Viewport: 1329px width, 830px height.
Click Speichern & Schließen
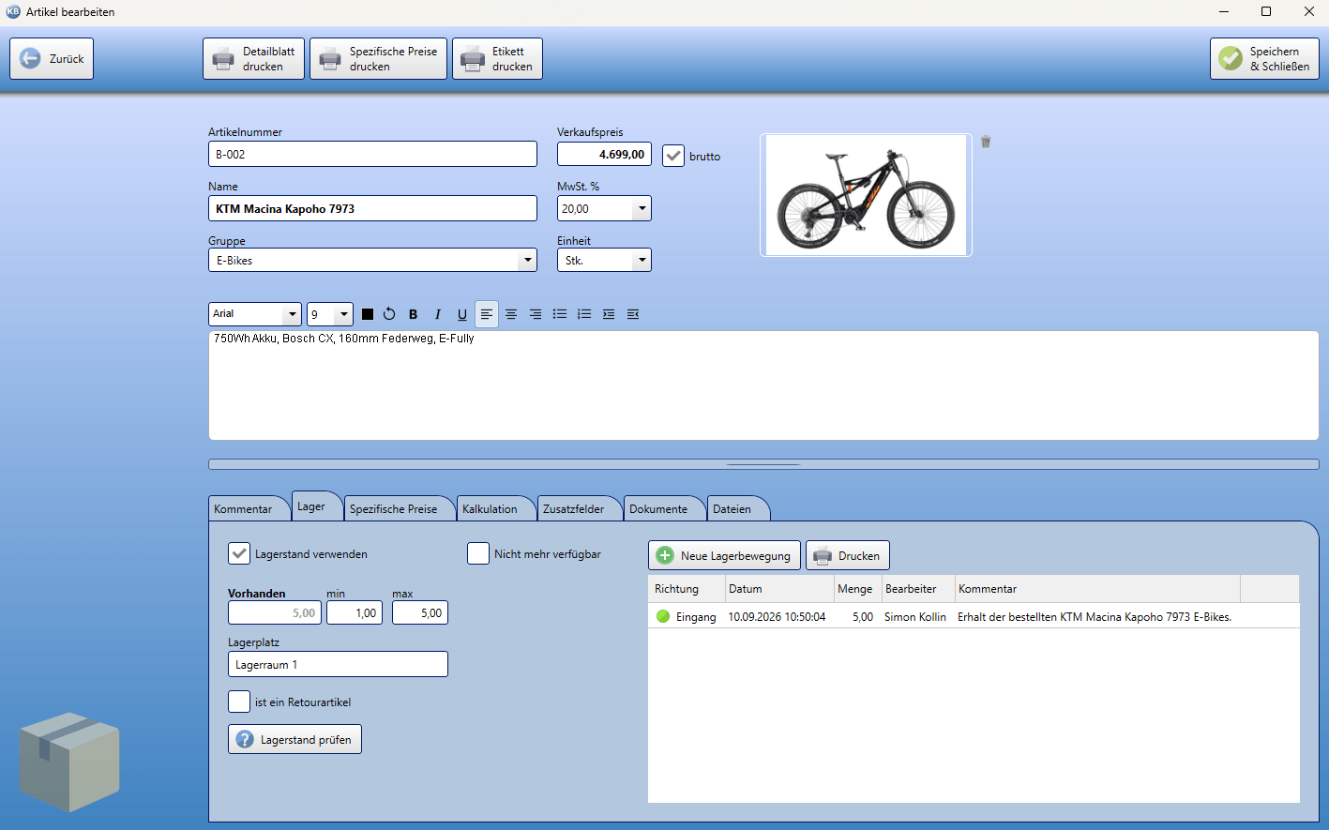(x=1264, y=58)
